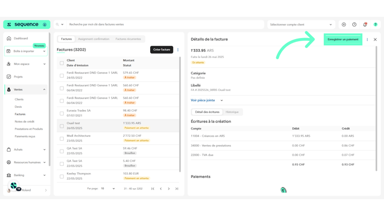The width and height of the screenshot is (384, 216).
Task: Click the Dashboard home icon
Action: tap(9, 38)
